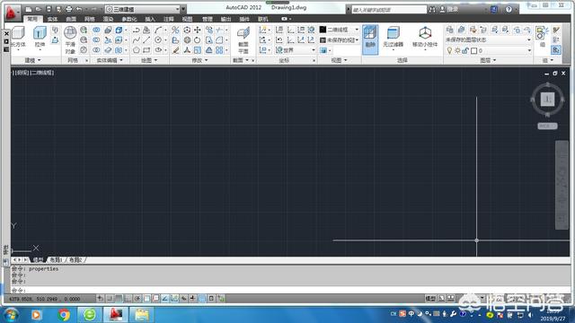This screenshot has width=575, height=323.
Task: Open Chrome from Windows taskbar
Action: click(x=64, y=315)
